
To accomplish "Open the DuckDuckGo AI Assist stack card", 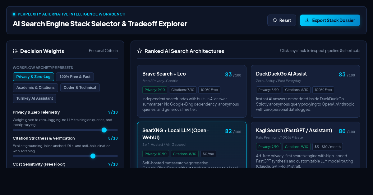I will (306, 91).
